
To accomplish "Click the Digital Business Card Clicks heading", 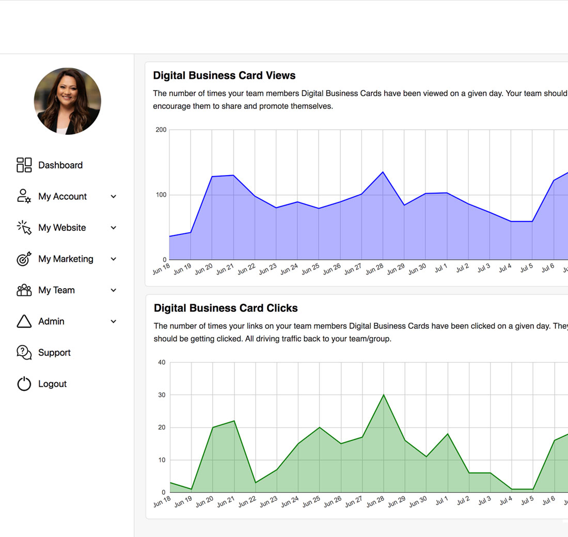I will coord(226,308).
